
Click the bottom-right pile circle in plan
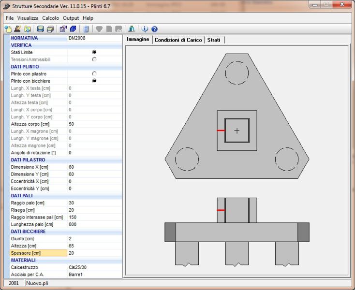(x=287, y=159)
